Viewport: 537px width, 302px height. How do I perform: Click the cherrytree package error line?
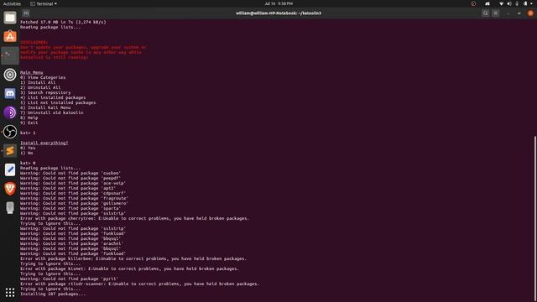click(134, 218)
